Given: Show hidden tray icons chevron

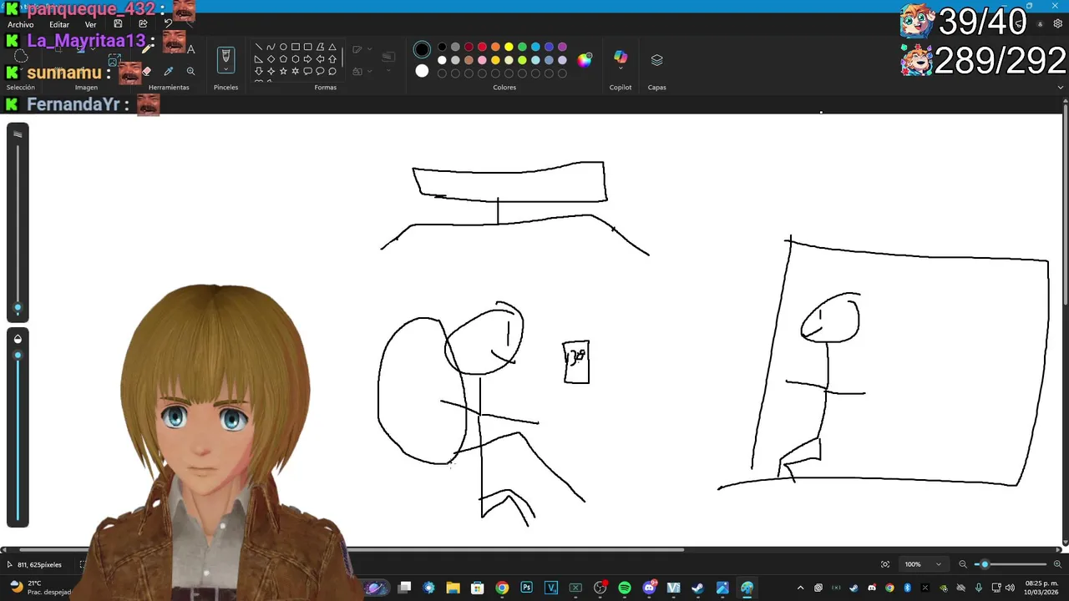Looking at the screenshot, I should click(x=800, y=588).
